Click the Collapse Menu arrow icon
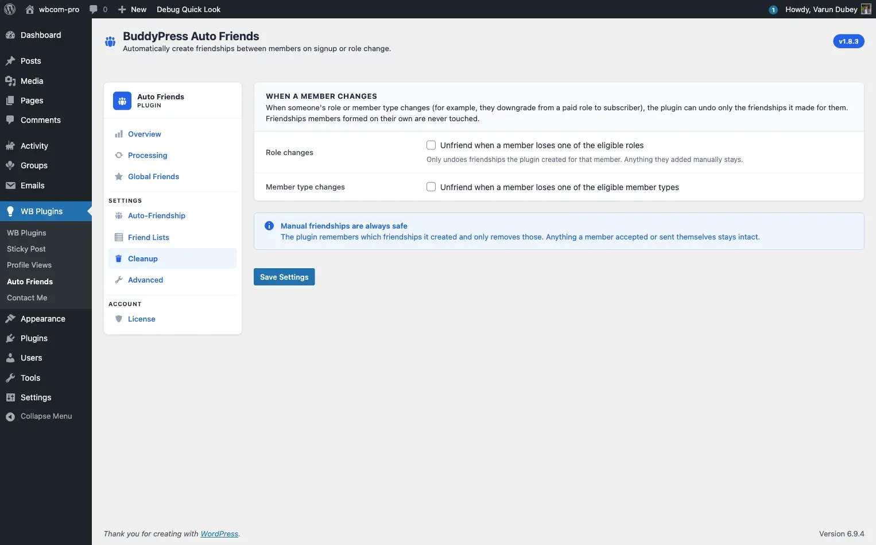Image resolution: width=876 pixels, height=545 pixels. click(x=10, y=416)
